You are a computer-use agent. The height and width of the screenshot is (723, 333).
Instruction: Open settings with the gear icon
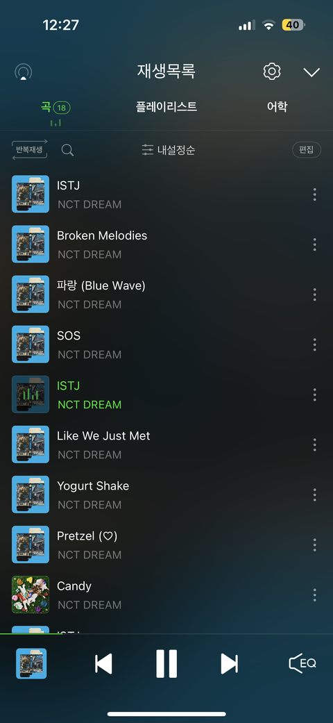coord(272,72)
